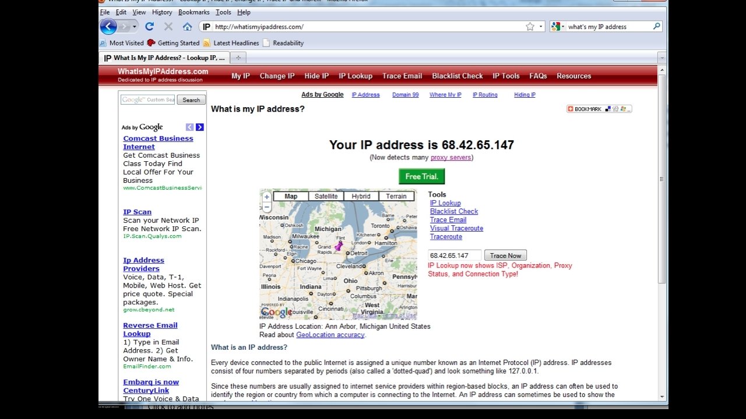Switch map to Satellite view

point(326,197)
